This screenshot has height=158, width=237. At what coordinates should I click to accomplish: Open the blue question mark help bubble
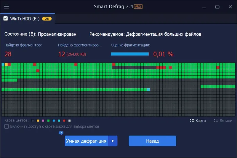pyautogui.click(x=61, y=133)
